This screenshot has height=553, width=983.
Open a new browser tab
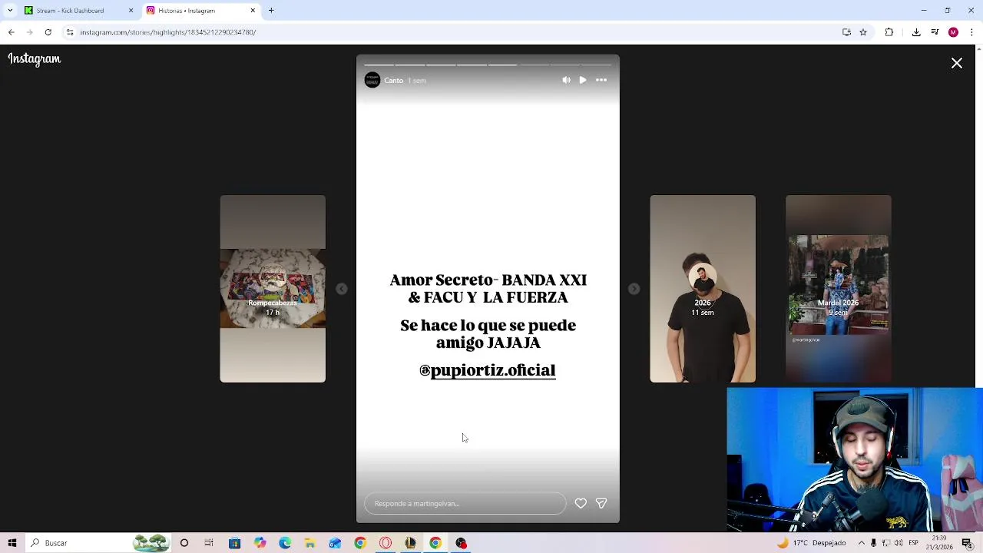[271, 11]
